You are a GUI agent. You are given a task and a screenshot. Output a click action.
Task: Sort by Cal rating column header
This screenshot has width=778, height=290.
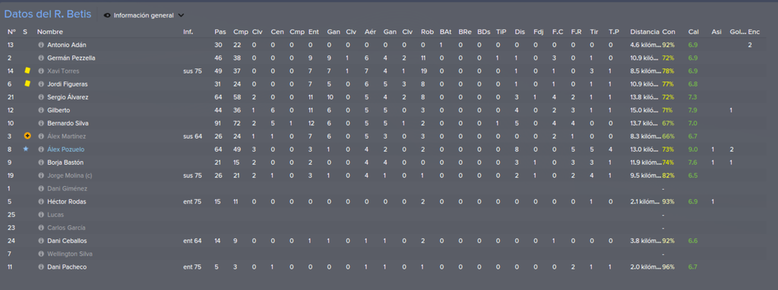[x=693, y=32]
